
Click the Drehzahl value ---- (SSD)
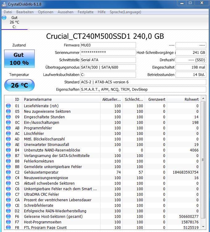click(x=191, y=60)
